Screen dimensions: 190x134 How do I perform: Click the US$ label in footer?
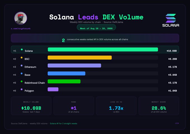tap(177, 123)
